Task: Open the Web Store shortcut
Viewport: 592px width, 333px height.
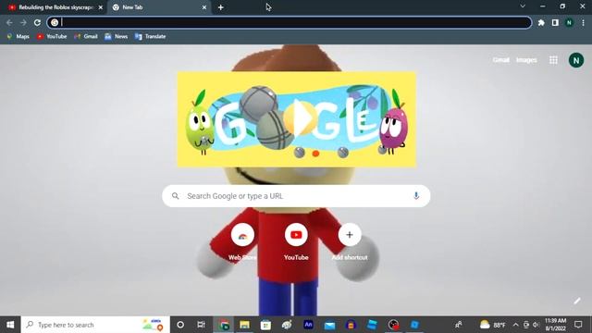Action: click(x=242, y=241)
